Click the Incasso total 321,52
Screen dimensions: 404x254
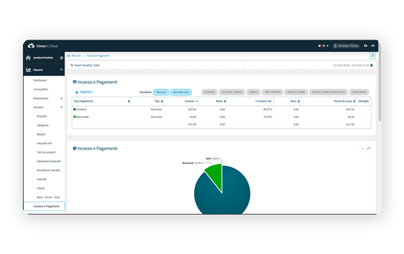pyautogui.click(x=192, y=125)
